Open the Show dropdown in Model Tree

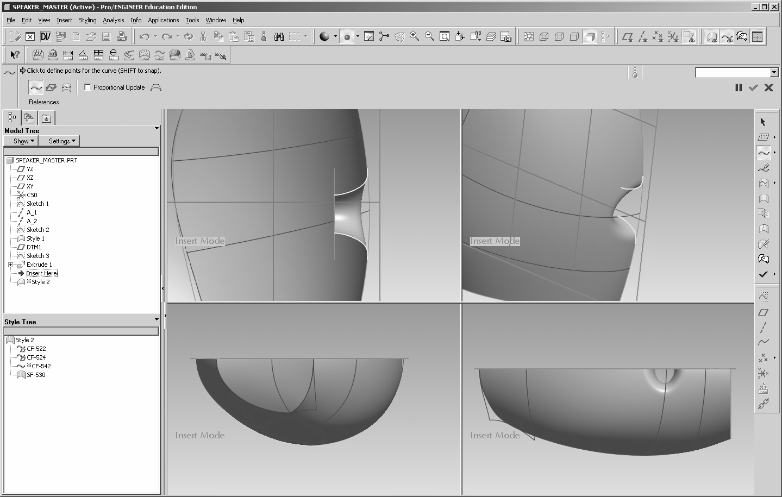pyautogui.click(x=23, y=141)
